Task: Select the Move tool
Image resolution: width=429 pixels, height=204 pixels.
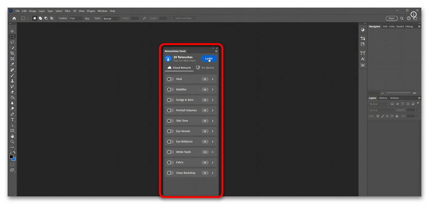Action: tap(12, 31)
